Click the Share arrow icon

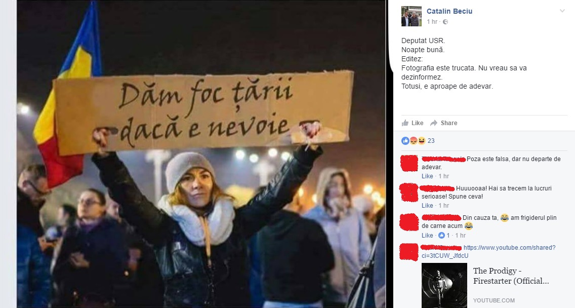tap(434, 123)
